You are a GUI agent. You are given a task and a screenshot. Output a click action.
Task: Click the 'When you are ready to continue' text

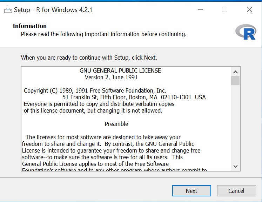89,58
